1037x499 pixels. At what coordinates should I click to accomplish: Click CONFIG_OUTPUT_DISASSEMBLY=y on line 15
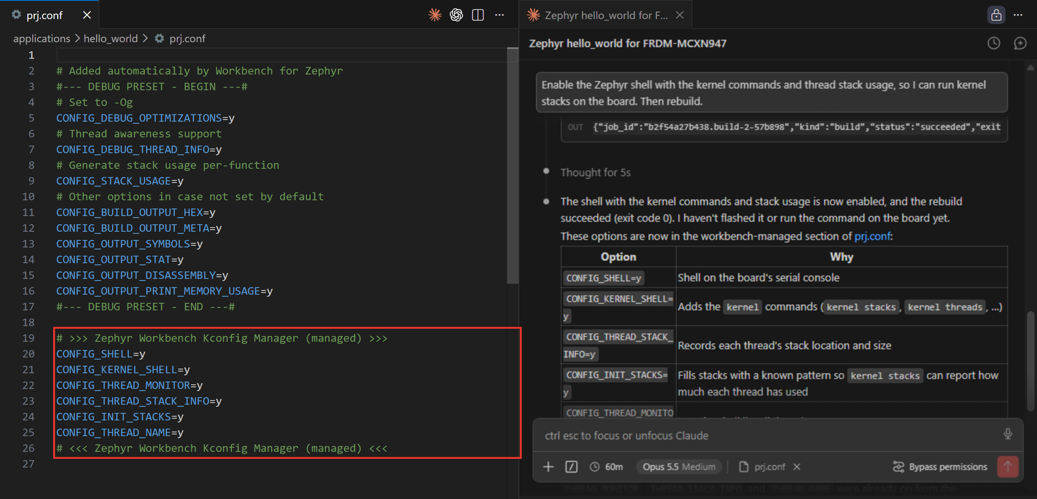142,275
